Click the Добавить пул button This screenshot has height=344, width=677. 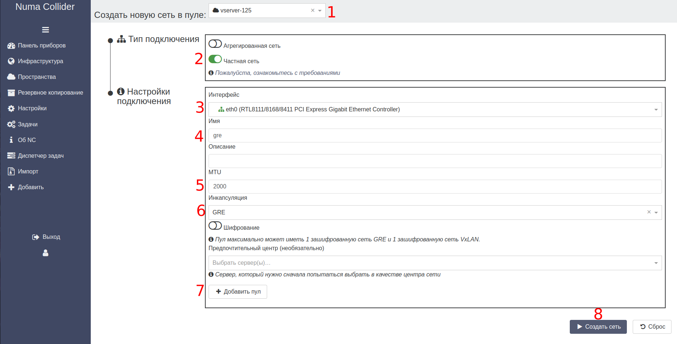tap(238, 292)
